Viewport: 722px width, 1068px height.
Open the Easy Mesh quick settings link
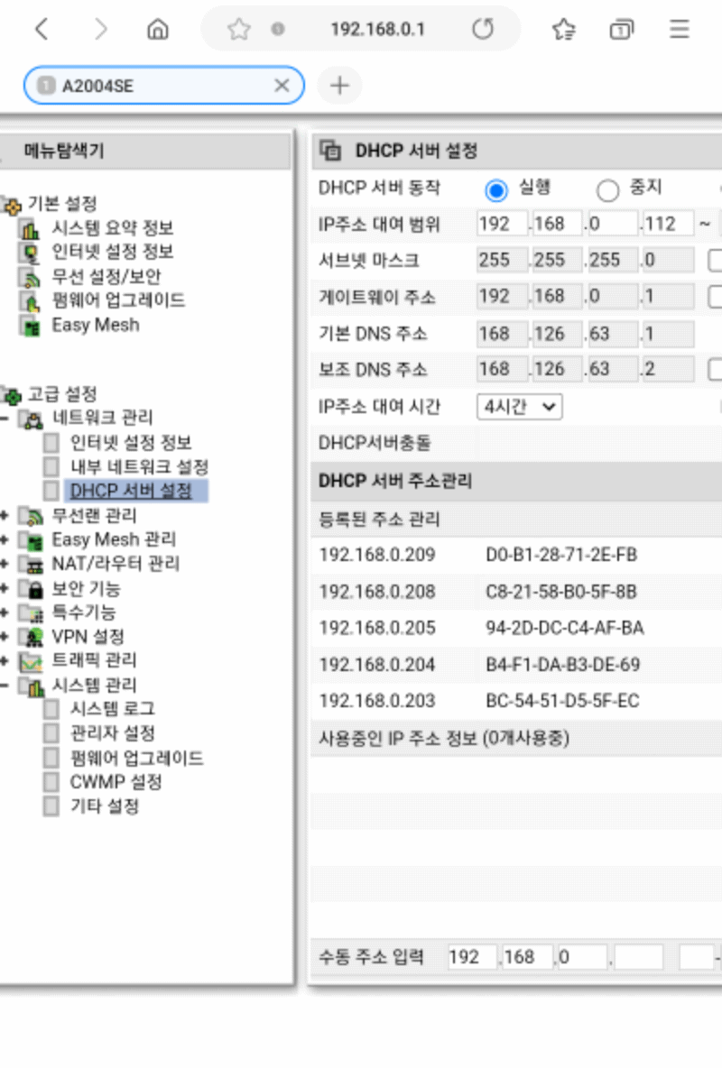pos(96,325)
